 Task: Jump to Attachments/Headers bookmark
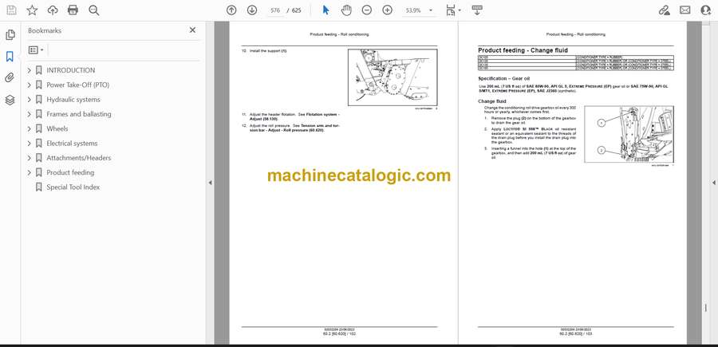79,158
